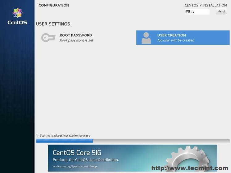
Task: Open the USER CREATION setting
Action: pyautogui.click(x=183, y=38)
